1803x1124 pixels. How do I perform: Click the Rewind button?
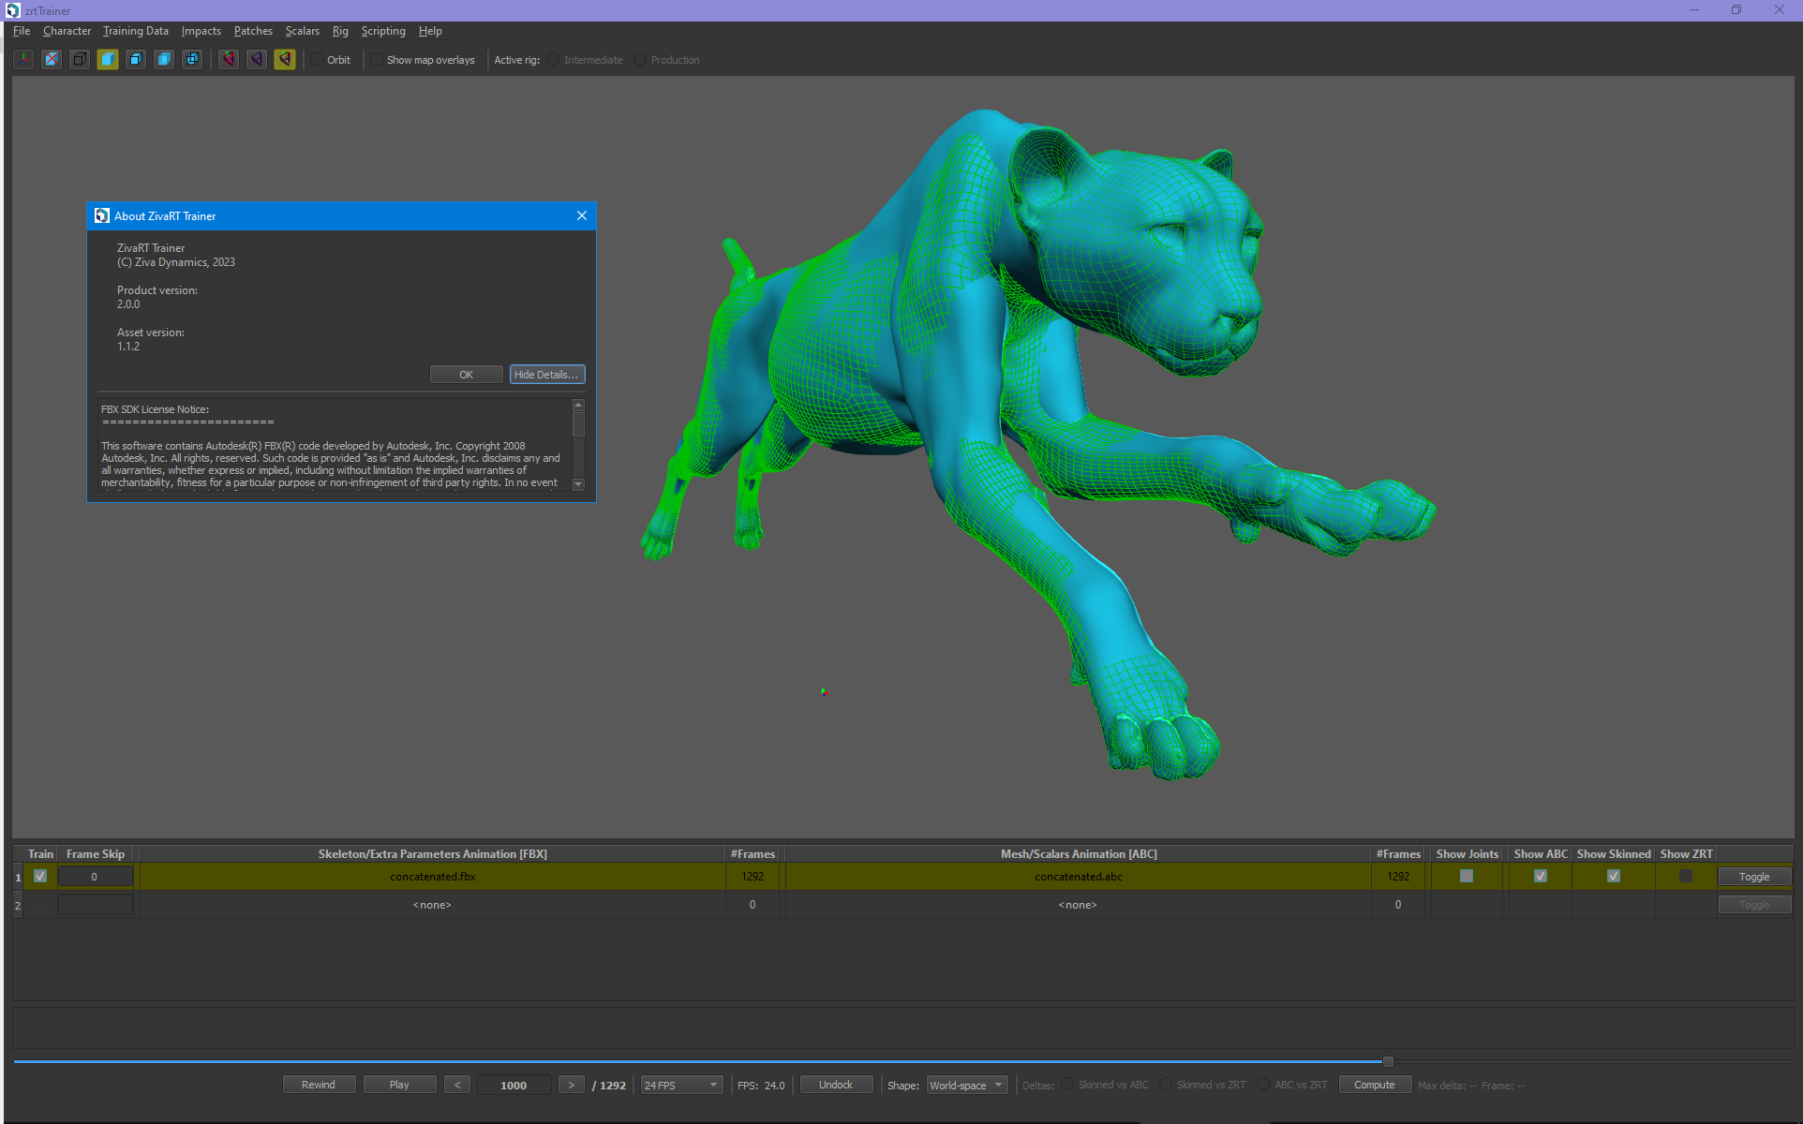pos(319,1085)
